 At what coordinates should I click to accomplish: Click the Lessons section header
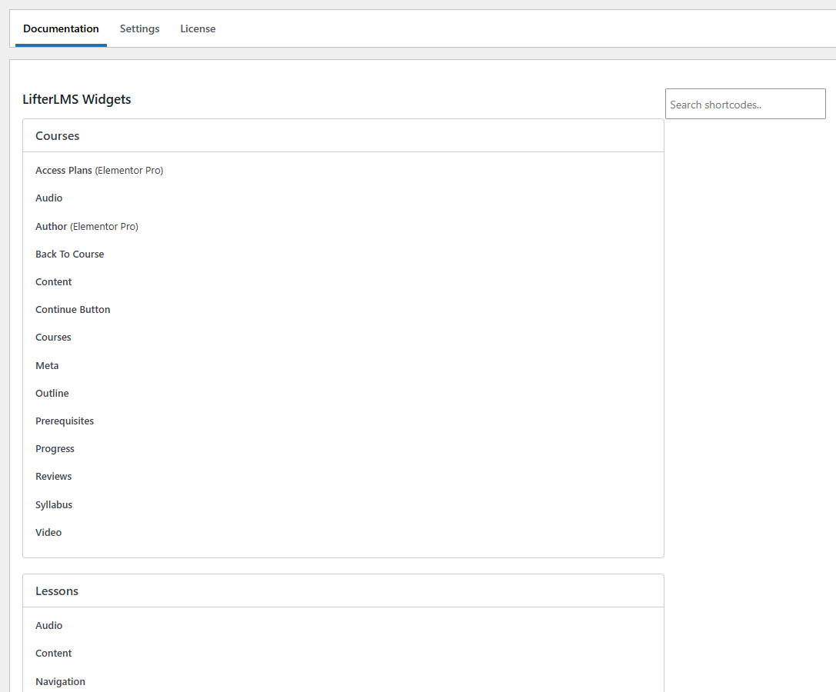pyautogui.click(x=343, y=591)
